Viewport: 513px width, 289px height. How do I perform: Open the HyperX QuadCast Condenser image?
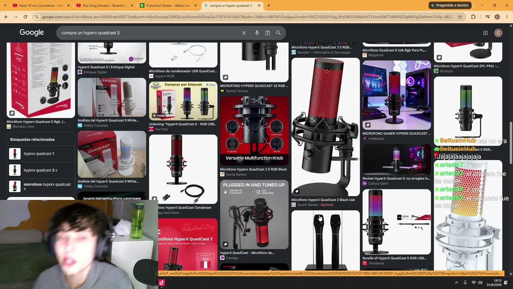[x=183, y=169]
